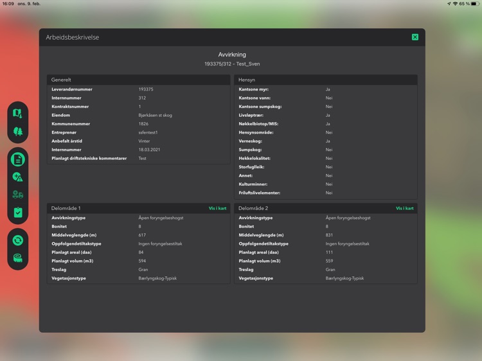Open the map download icon
Viewport: 482px width, 361px height.
tap(17, 113)
